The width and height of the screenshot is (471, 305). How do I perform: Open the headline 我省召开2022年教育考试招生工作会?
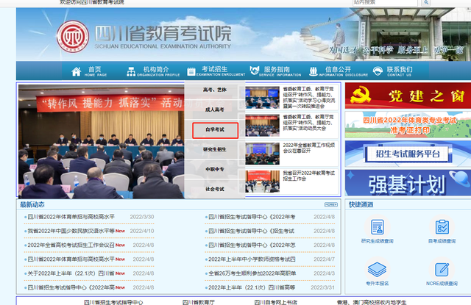[x=309, y=176]
